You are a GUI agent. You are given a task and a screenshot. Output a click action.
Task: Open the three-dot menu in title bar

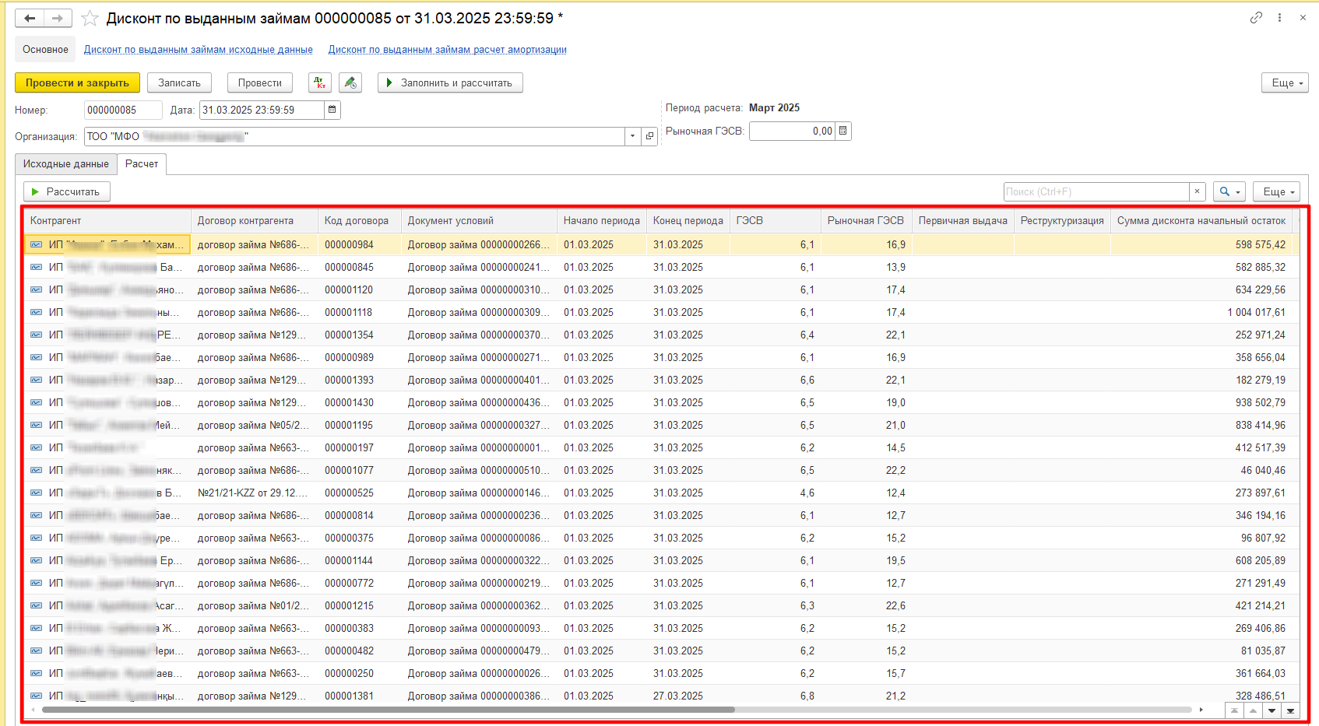click(x=1279, y=17)
